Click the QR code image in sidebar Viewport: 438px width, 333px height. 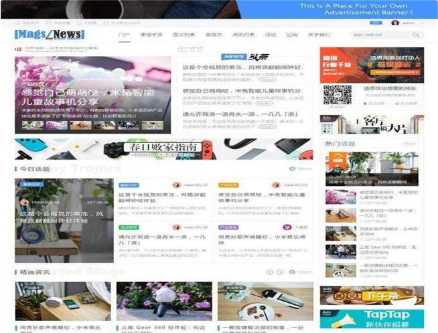coord(337,95)
